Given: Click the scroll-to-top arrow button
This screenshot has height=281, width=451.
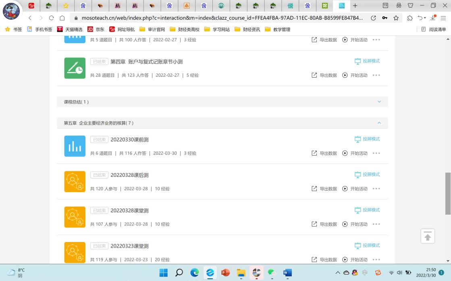Looking at the screenshot, I should 428,236.
